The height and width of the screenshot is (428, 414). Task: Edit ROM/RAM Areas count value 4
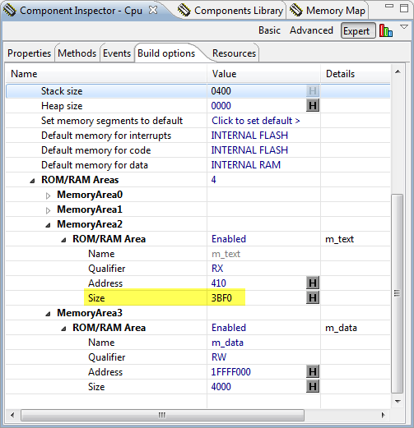coord(213,180)
